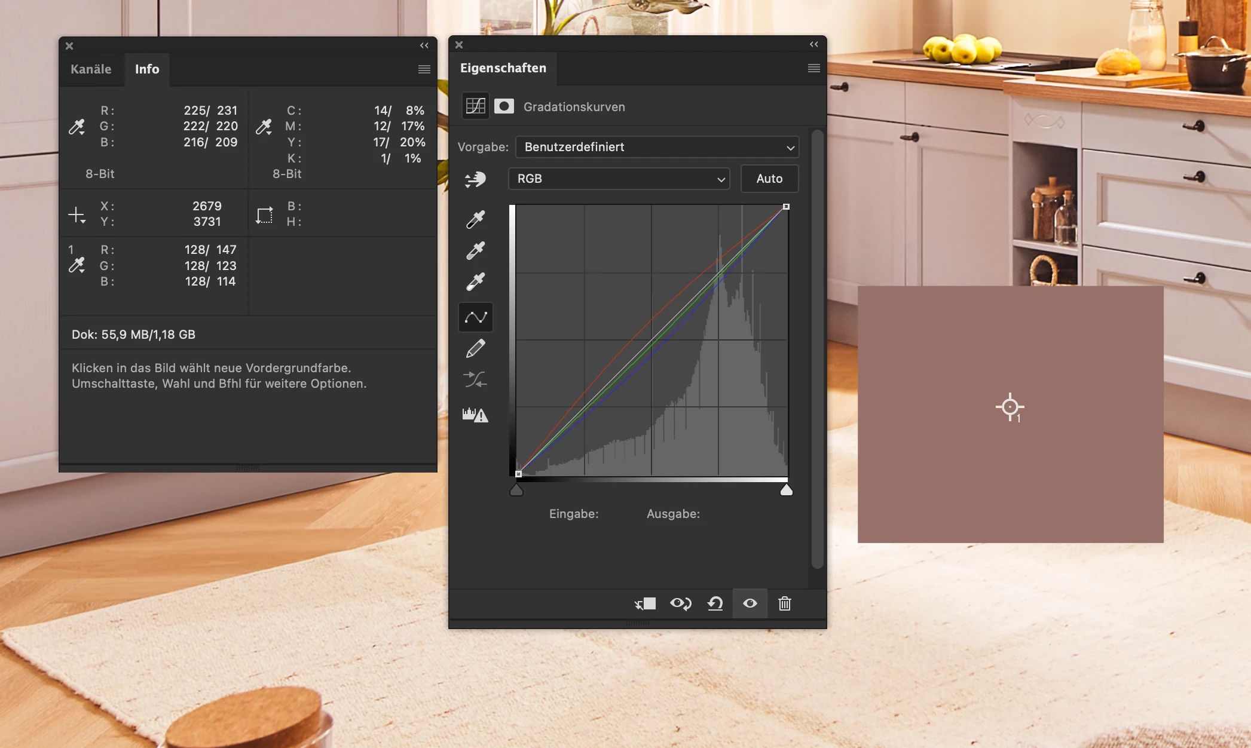Open the Vorgabe preset dropdown
The image size is (1251, 748).
[657, 147]
